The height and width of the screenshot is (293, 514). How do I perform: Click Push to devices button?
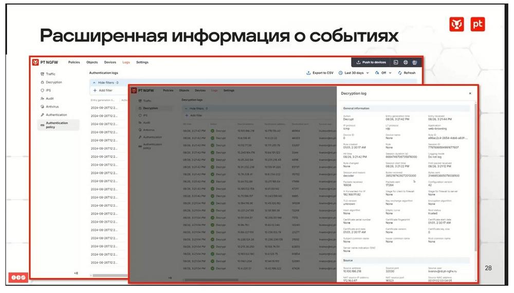[372, 62]
